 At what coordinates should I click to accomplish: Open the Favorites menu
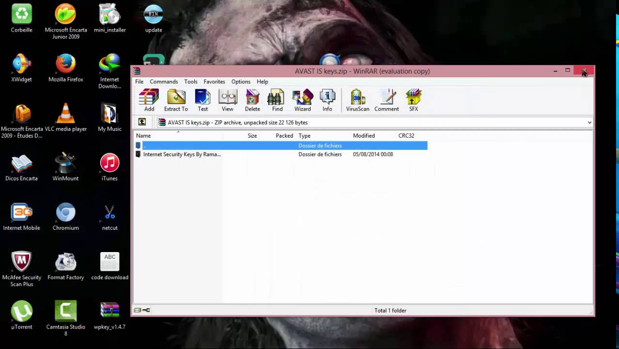pos(214,81)
